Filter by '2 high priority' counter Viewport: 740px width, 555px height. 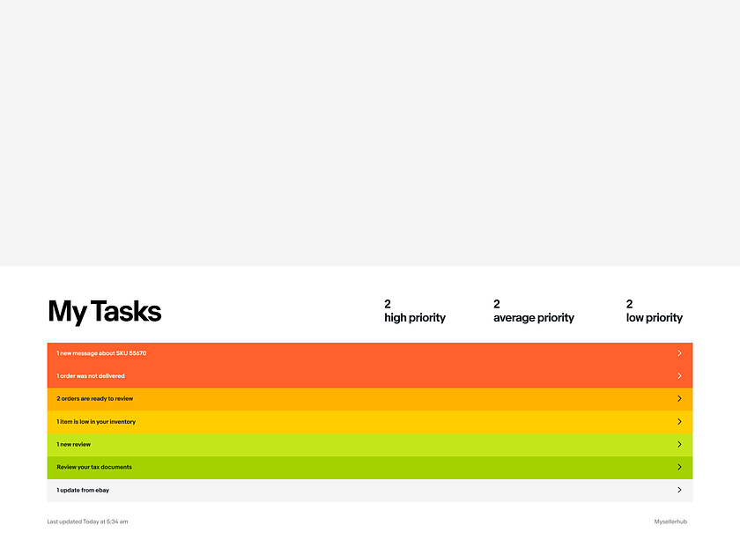[x=415, y=311]
